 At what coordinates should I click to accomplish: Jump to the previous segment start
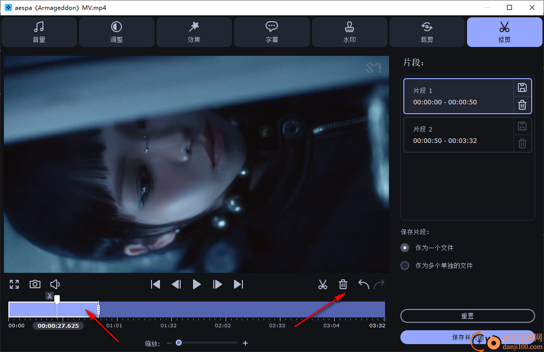click(x=155, y=284)
